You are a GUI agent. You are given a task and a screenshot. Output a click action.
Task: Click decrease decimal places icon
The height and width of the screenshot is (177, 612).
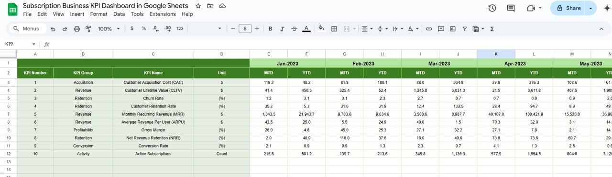pos(155,29)
